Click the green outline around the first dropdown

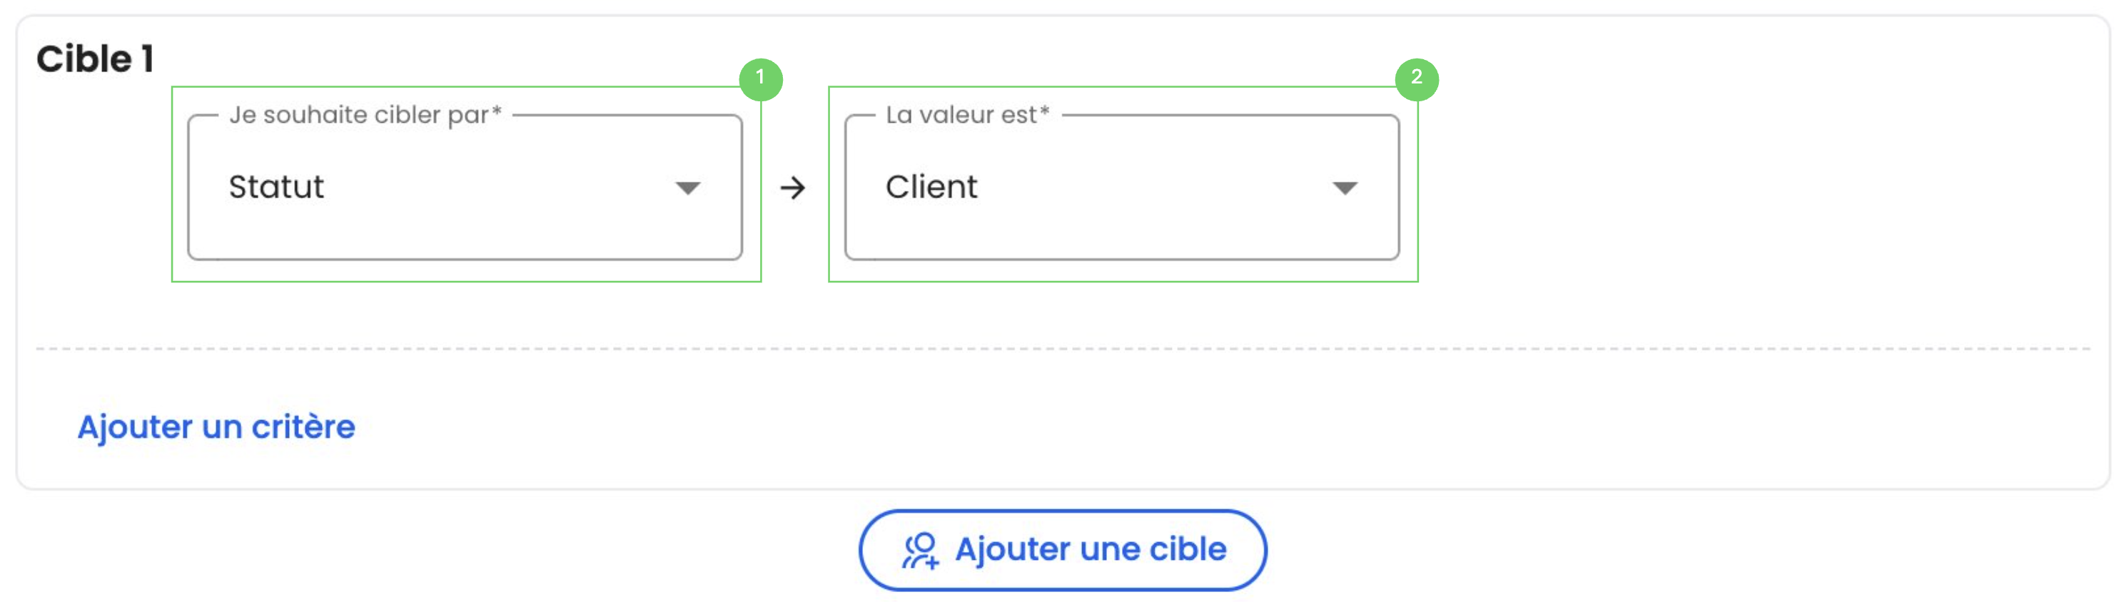[x=466, y=282]
